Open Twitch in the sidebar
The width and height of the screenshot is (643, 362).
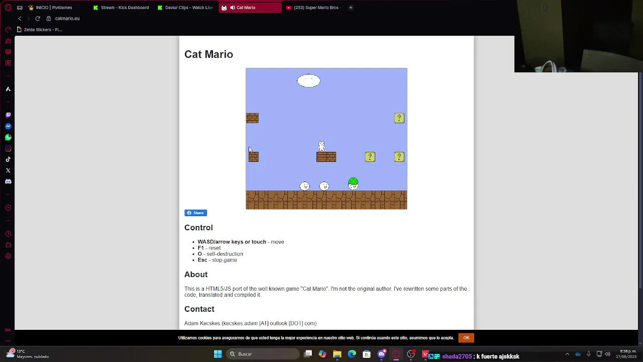(x=8, y=115)
